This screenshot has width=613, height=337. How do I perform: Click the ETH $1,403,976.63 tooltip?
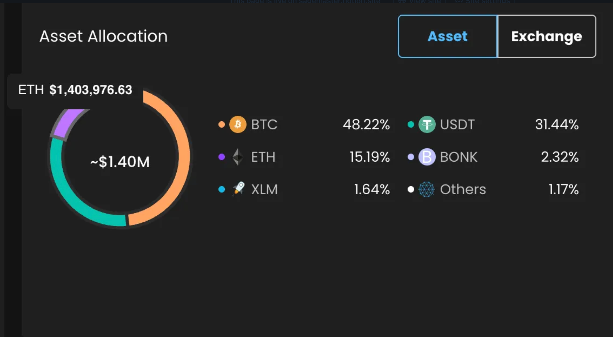[75, 90]
